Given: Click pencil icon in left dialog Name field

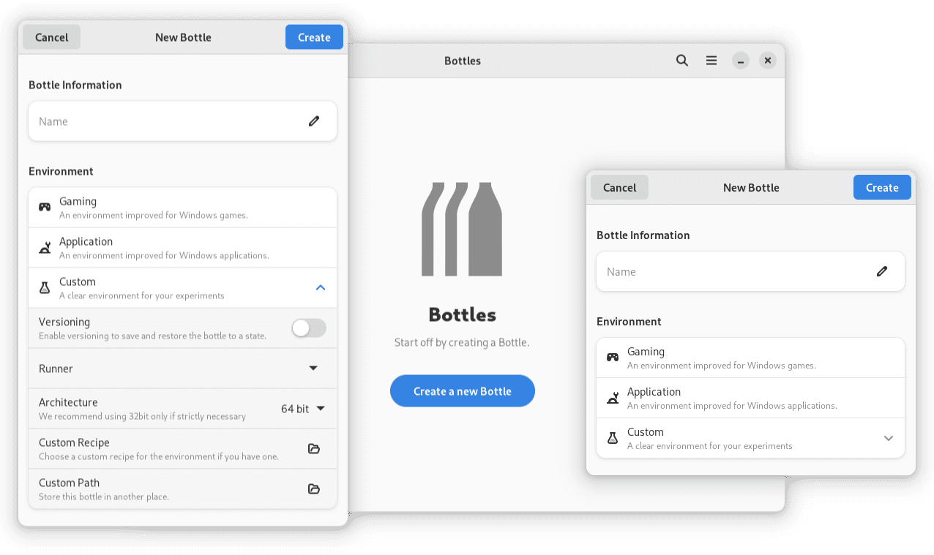Looking at the screenshot, I should point(314,121).
